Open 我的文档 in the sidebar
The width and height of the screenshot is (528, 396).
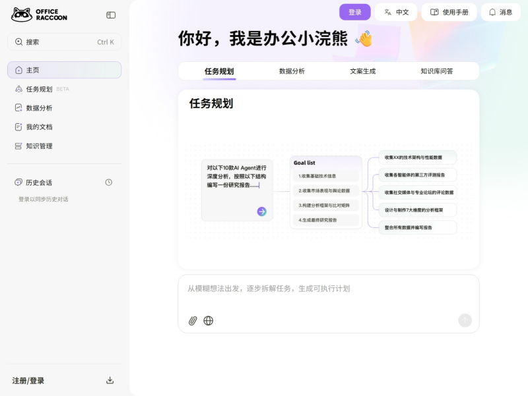[40, 127]
